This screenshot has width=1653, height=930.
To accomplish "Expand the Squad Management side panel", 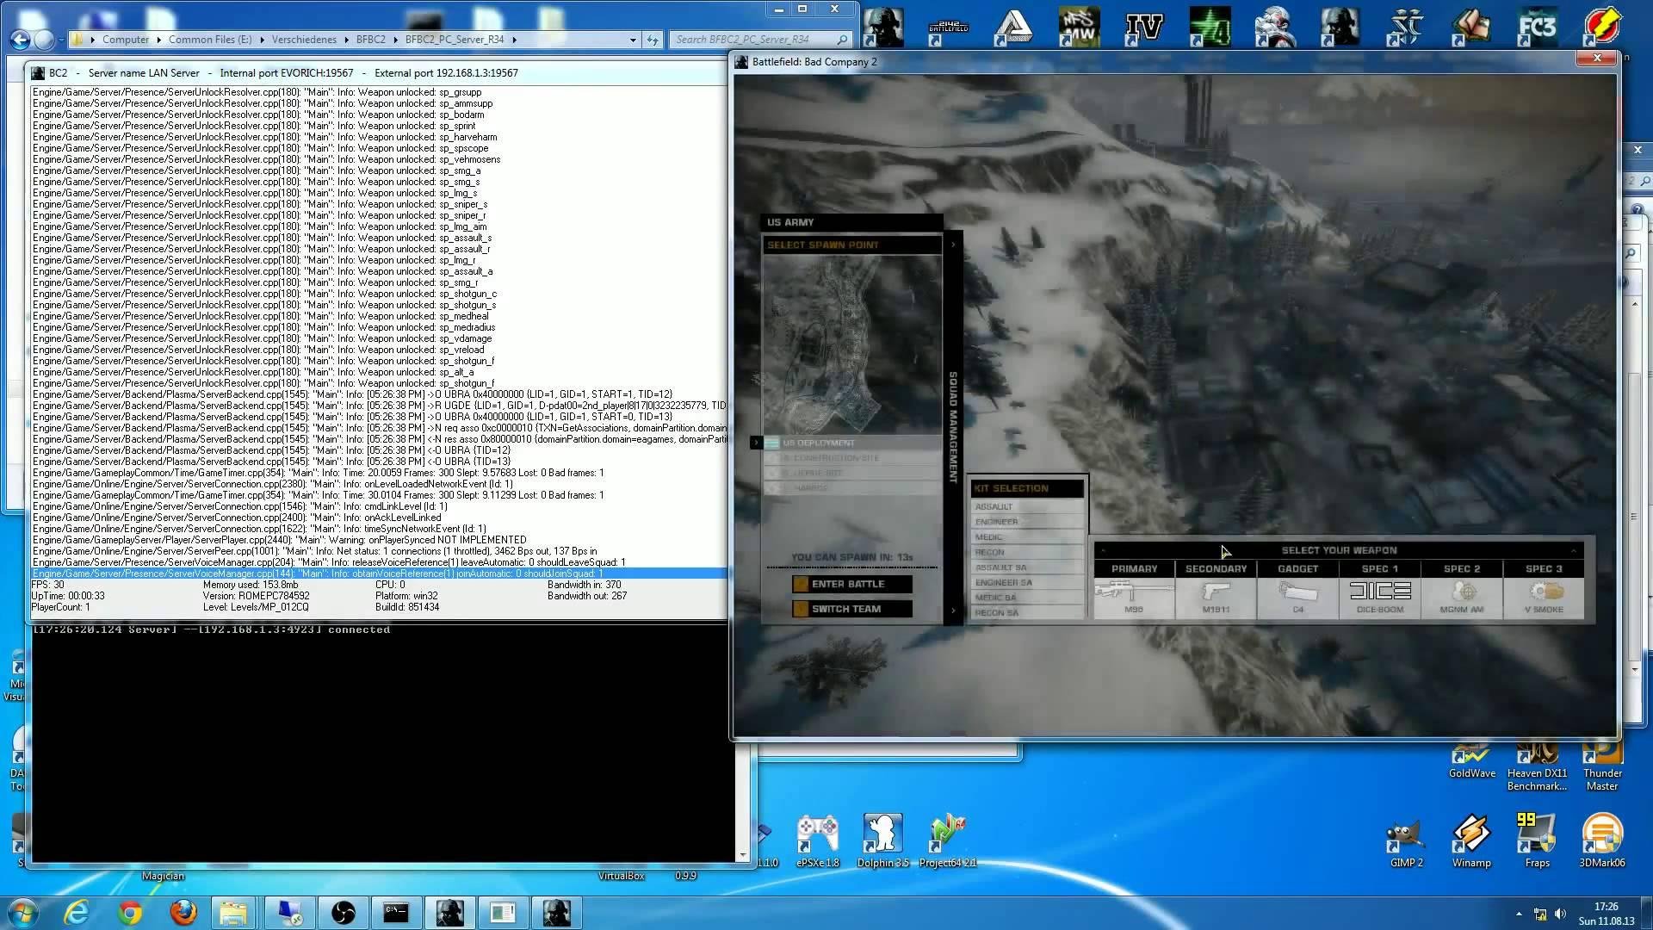I will coord(953,427).
